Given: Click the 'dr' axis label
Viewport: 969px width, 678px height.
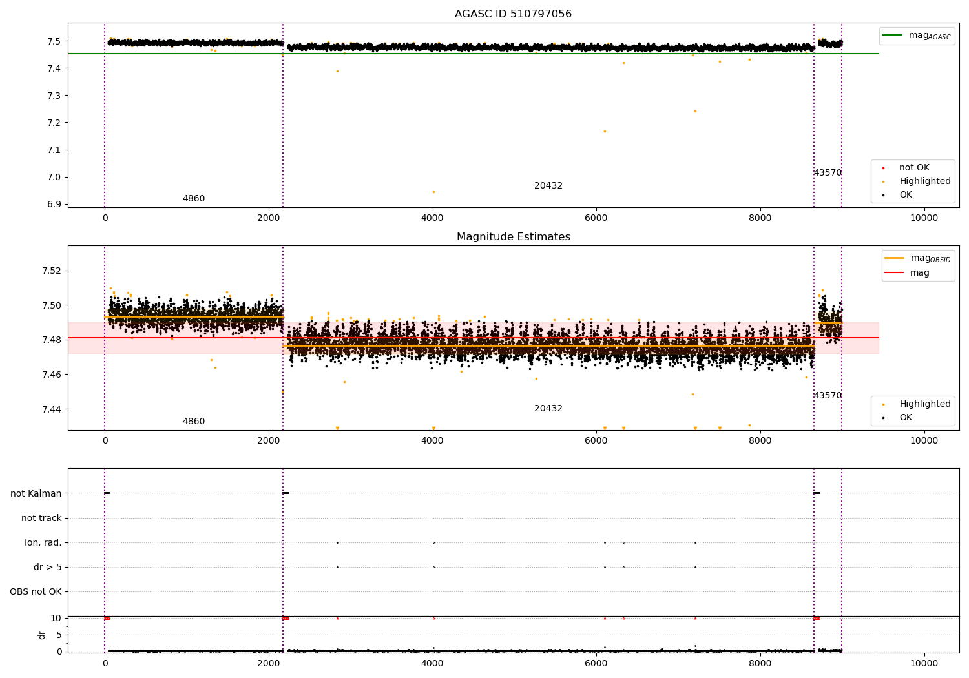Looking at the screenshot, I should click(x=42, y=635).
